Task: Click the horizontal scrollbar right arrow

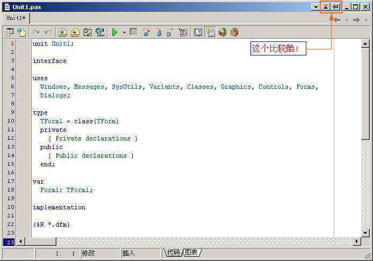Action: (356, 242)
